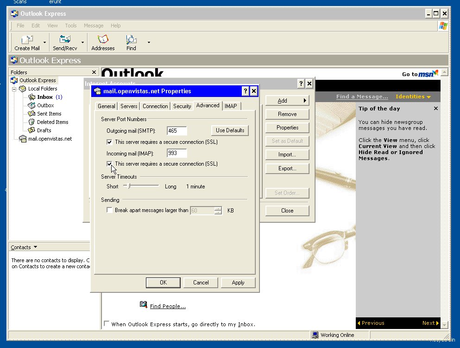This screenshot has width=460, height=348.
Task: Open the Identities dropdown
Action: (413, 97)
